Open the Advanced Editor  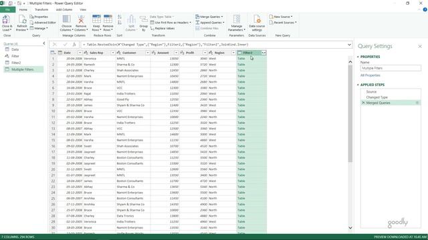(43, 23)
